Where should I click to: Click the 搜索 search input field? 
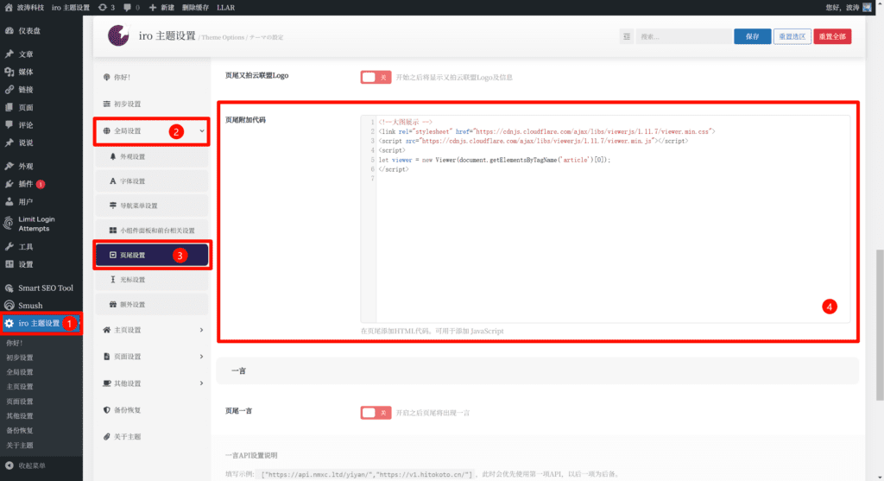(684, 36)
